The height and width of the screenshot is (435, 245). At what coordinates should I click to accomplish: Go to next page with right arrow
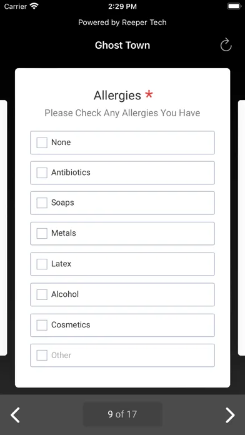230,415
